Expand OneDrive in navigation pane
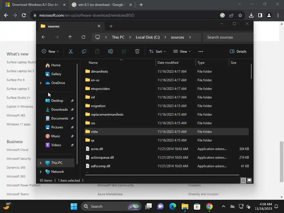 click(40, 83)
